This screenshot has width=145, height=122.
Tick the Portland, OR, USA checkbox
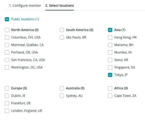(x=7, y=52)
